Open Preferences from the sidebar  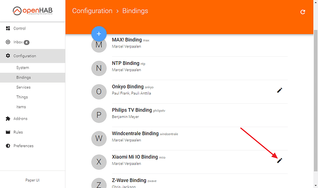(x=23, y=146)
